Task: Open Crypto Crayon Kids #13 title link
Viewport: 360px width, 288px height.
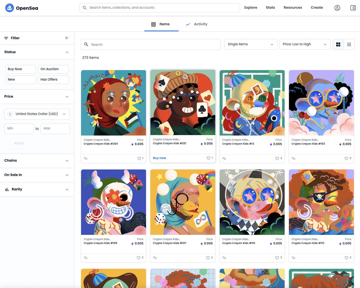Action: tap(238, 144)
